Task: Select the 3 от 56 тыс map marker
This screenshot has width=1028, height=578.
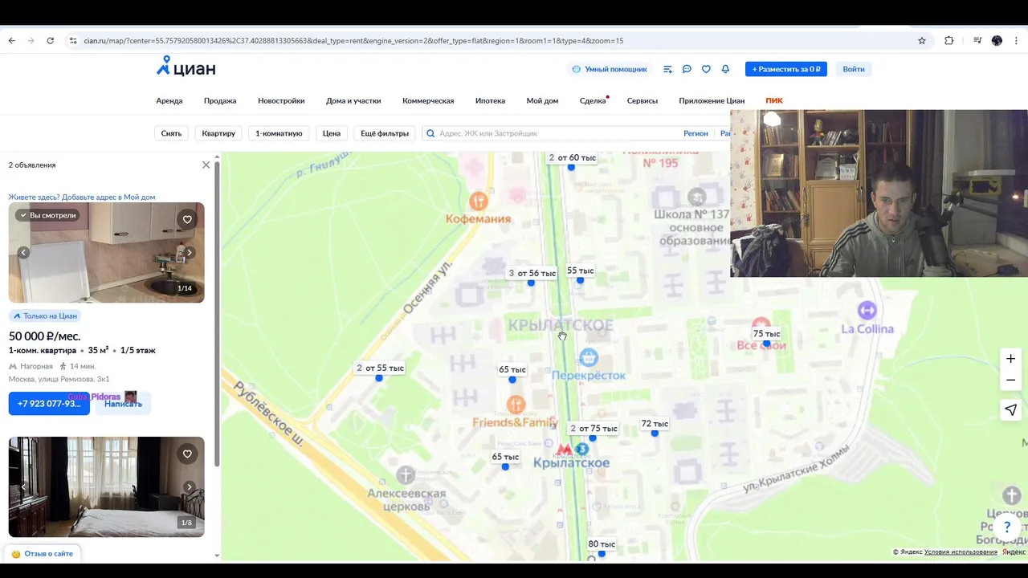Action: [532, 274]
